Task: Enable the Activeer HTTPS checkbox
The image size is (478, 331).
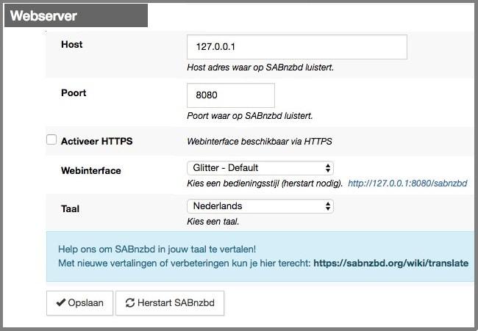Action: point(51,139)
